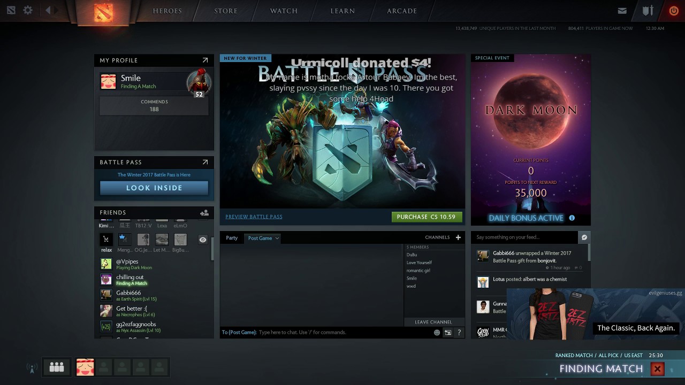Open the party group icon

57,367
